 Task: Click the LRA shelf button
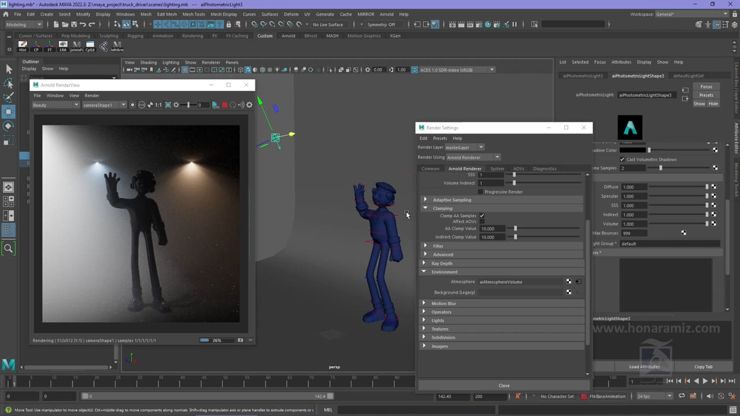point(63,46)
